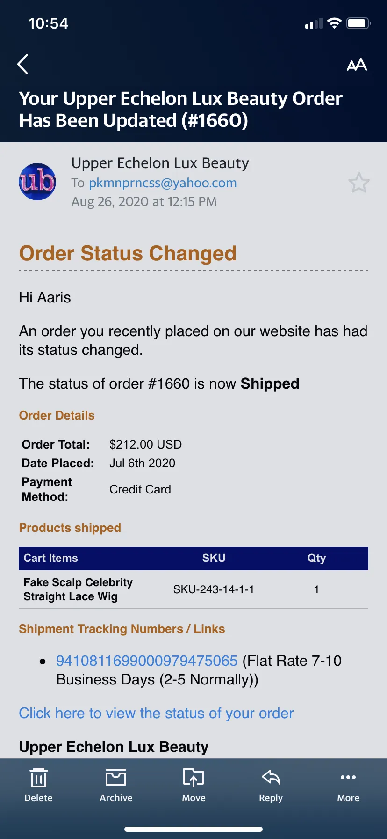Star this email from Upper Echelon
Image resolution: width=387 pixels, height=839 pixels.
coord(359,183)
